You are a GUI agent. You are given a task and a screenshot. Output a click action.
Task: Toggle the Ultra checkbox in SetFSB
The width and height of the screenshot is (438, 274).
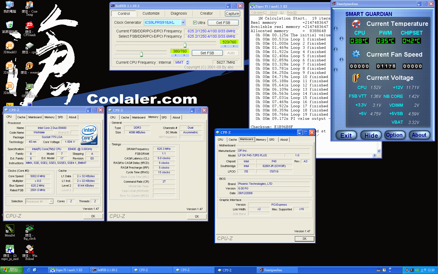pos(195,23)
